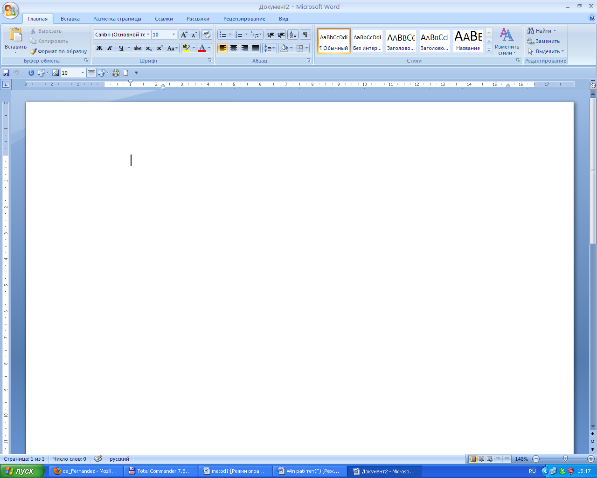The width and height of the screenshot is (597, 478).
Task: Switch to Total Commander taskbar button
Action: coord(160,471)
